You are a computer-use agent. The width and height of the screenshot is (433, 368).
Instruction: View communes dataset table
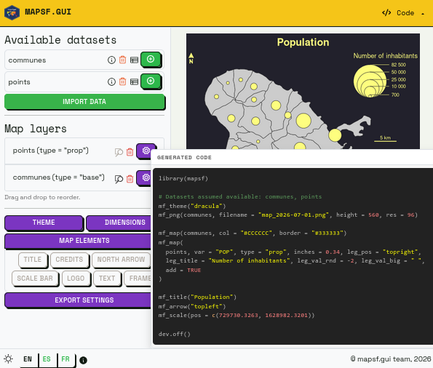click(x=134, y=60)
